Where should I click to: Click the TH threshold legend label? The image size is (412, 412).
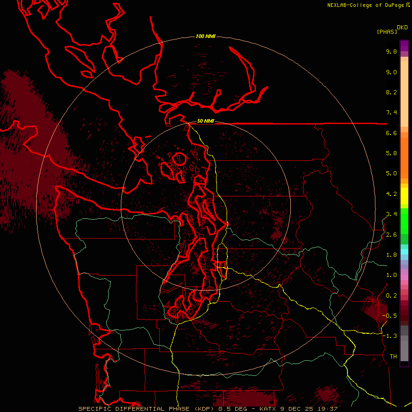[393, 357]
